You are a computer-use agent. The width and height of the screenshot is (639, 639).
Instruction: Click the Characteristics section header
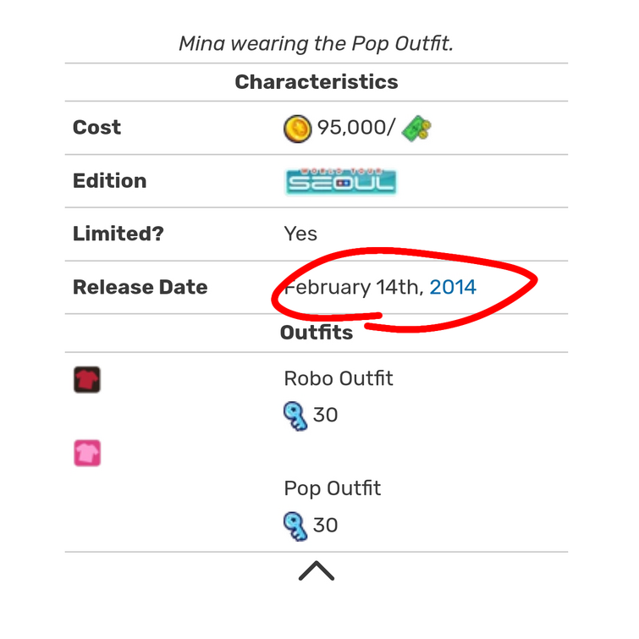pyautogui.click(x=317, y=82)
